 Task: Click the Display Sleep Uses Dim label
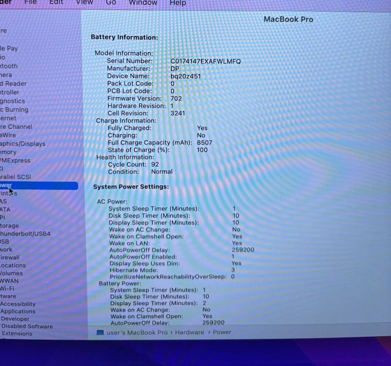pyautogui.click(x=144, y=264)
